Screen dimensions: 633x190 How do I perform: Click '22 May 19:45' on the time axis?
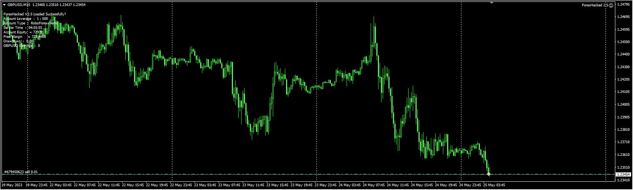coord(157,185)
